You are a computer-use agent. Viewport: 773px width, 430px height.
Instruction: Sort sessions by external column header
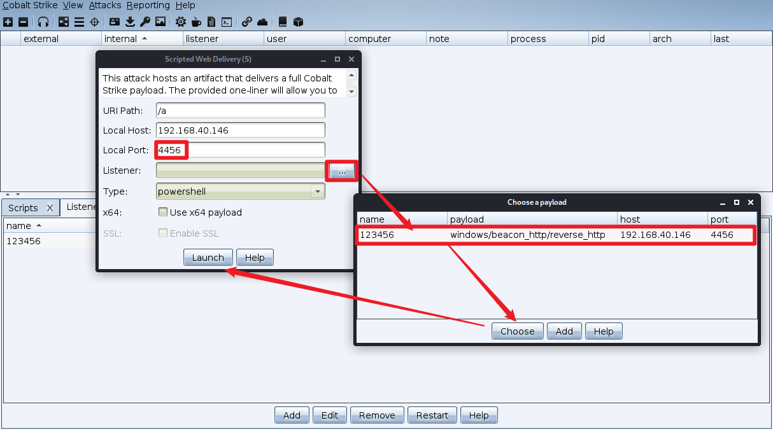61,39
